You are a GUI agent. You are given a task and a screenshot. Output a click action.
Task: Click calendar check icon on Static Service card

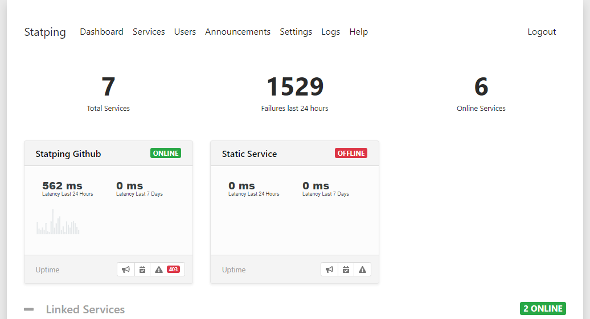coord(346,270)
